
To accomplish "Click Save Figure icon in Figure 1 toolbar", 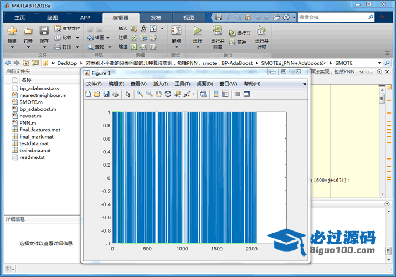I will tap(106, 94).
